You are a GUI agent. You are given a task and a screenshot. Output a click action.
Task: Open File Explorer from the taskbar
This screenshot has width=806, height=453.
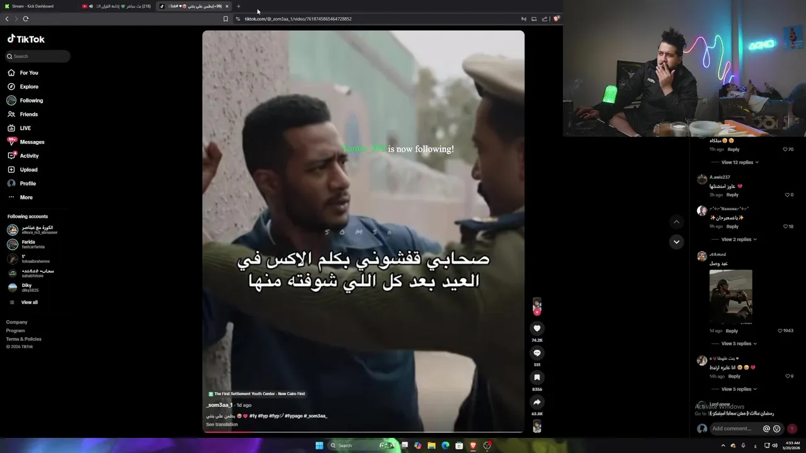[431, 445]
